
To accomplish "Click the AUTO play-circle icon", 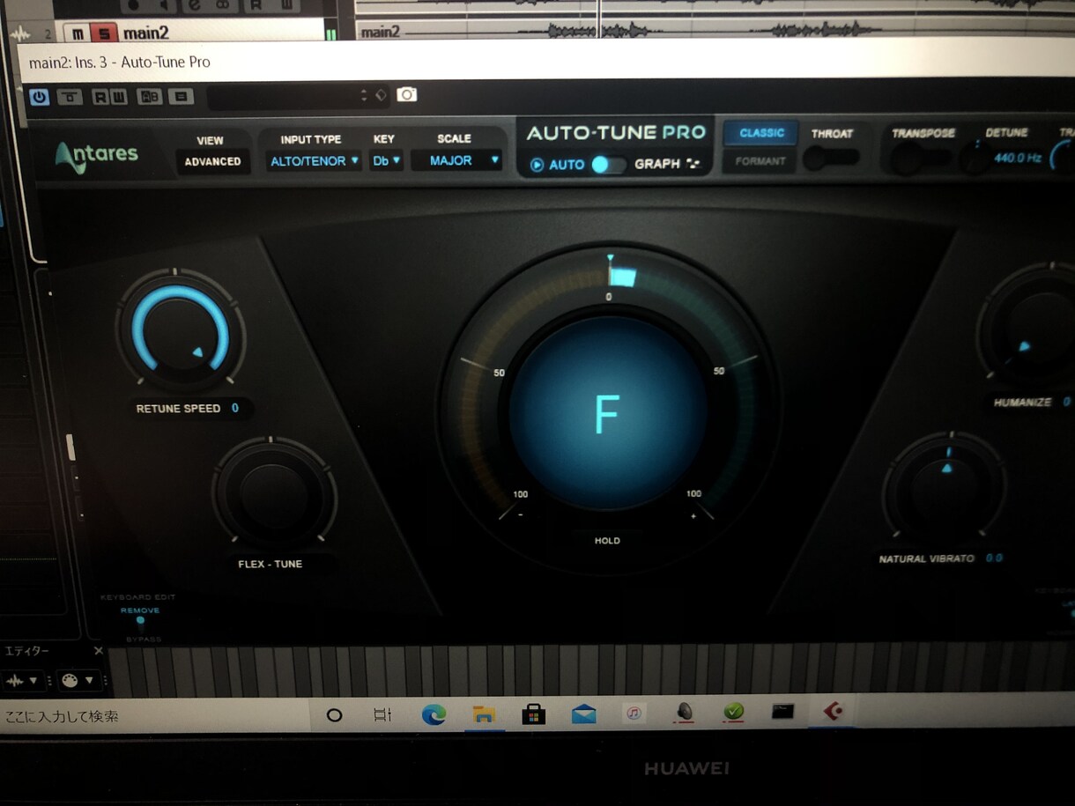I will [537, 165].
